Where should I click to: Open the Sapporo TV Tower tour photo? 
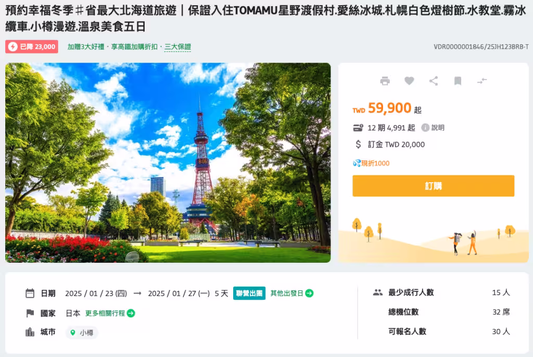coord(168,162)
